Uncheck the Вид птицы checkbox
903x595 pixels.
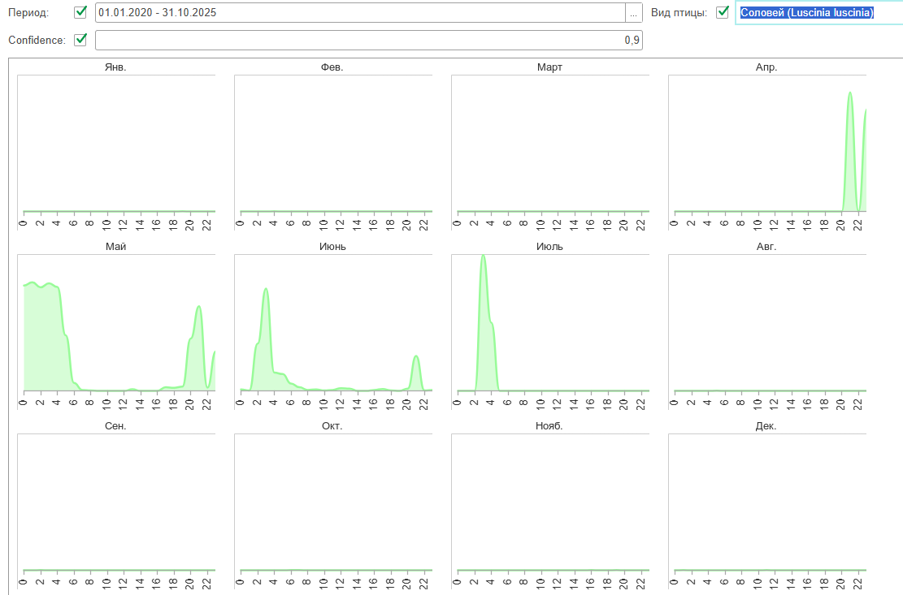pos(723,12)
